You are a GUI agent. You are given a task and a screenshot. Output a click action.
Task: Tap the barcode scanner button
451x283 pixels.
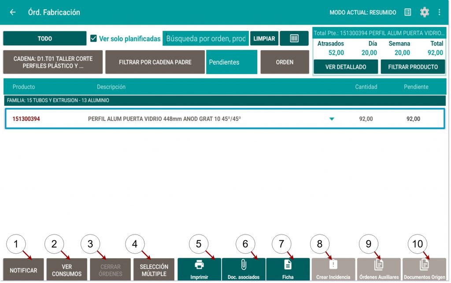(x=294, y=38)
